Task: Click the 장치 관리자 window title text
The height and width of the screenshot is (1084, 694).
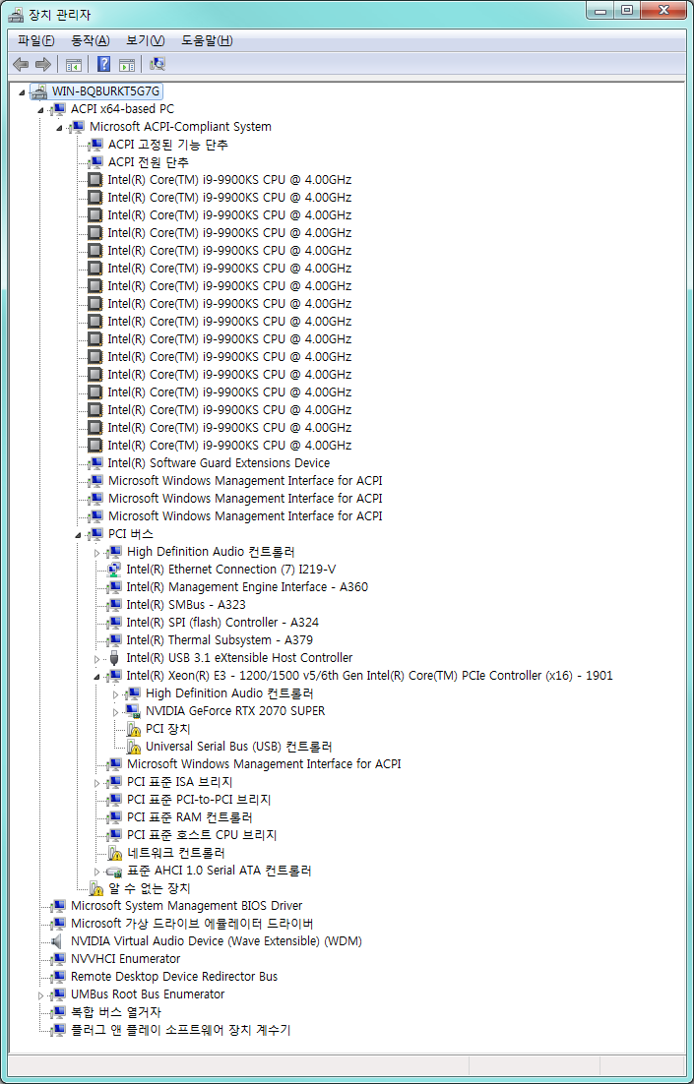Action: click(59, 15)
